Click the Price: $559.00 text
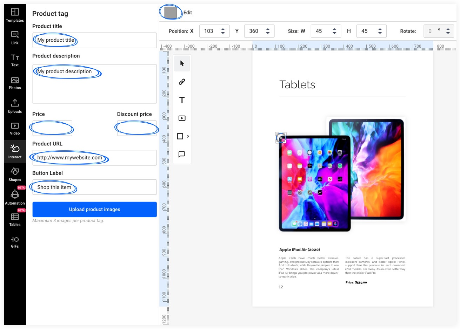The height and width of the screenshot is (329, 460). [356, 282]
